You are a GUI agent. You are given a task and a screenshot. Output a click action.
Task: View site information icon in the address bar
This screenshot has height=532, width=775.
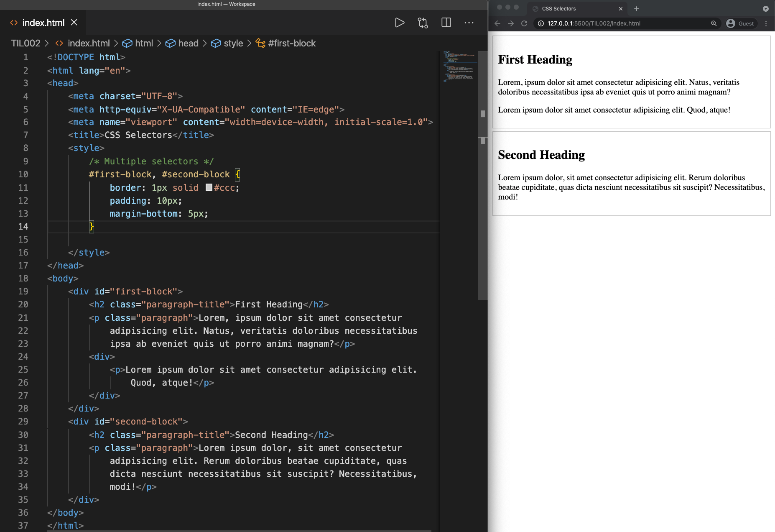click(x=541, y=23)
